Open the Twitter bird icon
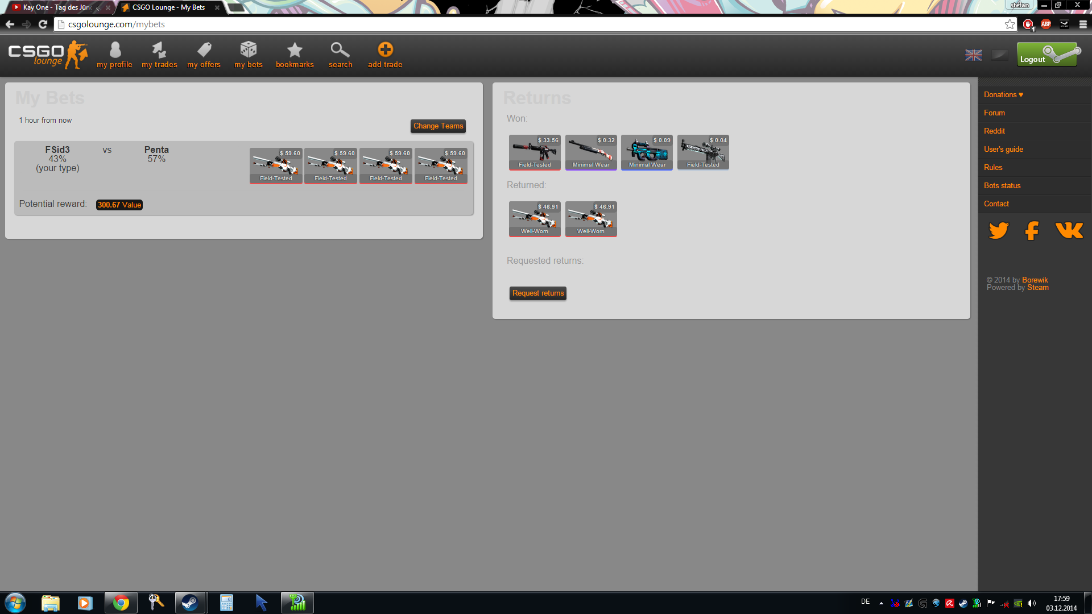Screen dimensions: 1092x614 (999, 230)
